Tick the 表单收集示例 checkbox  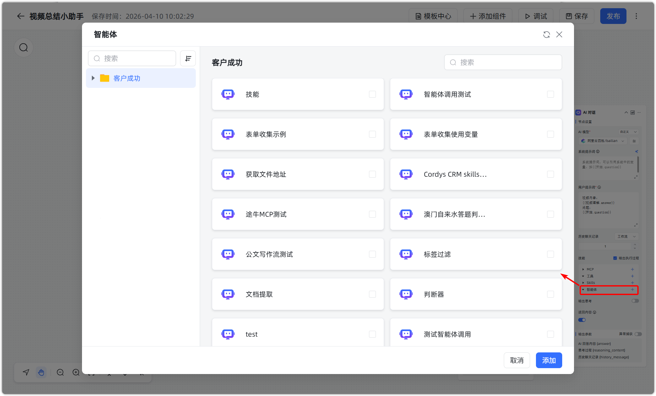click(x=372, y=134)
